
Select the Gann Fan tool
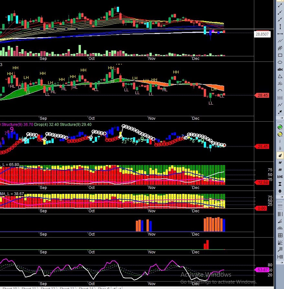pyautogui.click(x=280, y=242)
